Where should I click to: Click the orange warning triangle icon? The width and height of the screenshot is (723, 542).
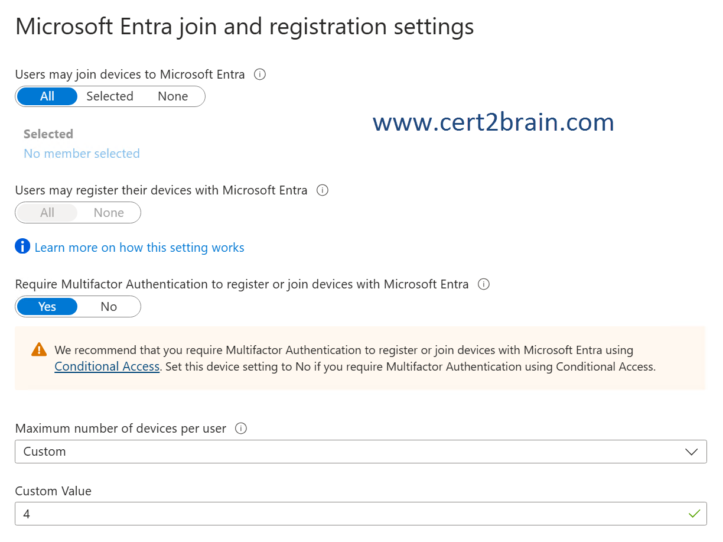click(x=39, y=349)
